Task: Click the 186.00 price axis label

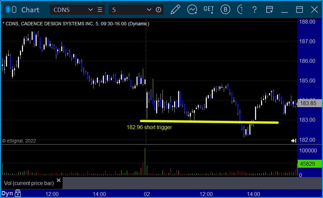Action: [x=307, y=61]
